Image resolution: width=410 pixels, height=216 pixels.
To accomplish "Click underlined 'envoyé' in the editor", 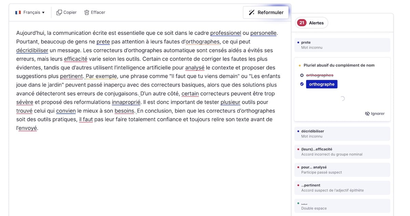I will [x=28, y=128].
